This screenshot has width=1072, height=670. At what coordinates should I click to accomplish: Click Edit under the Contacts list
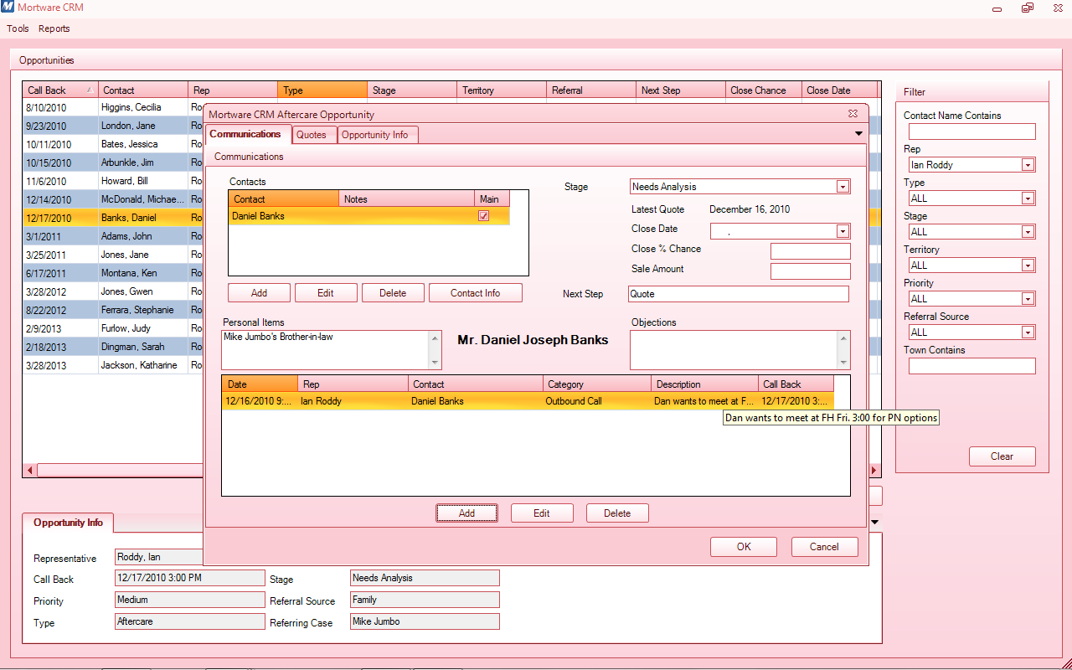click(x=326, y=293)
